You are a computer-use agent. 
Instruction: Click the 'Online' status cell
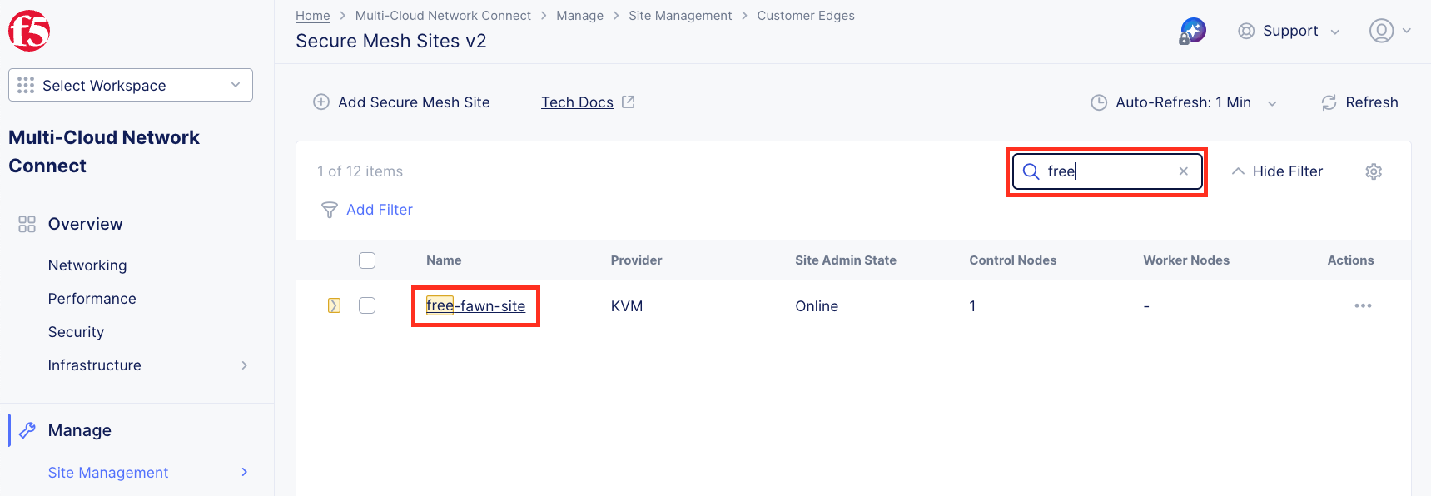[817, 306]
